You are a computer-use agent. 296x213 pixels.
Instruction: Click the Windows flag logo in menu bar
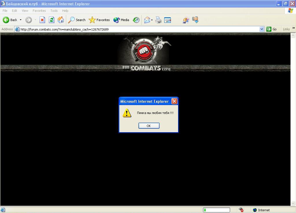(x=290, y=11)
